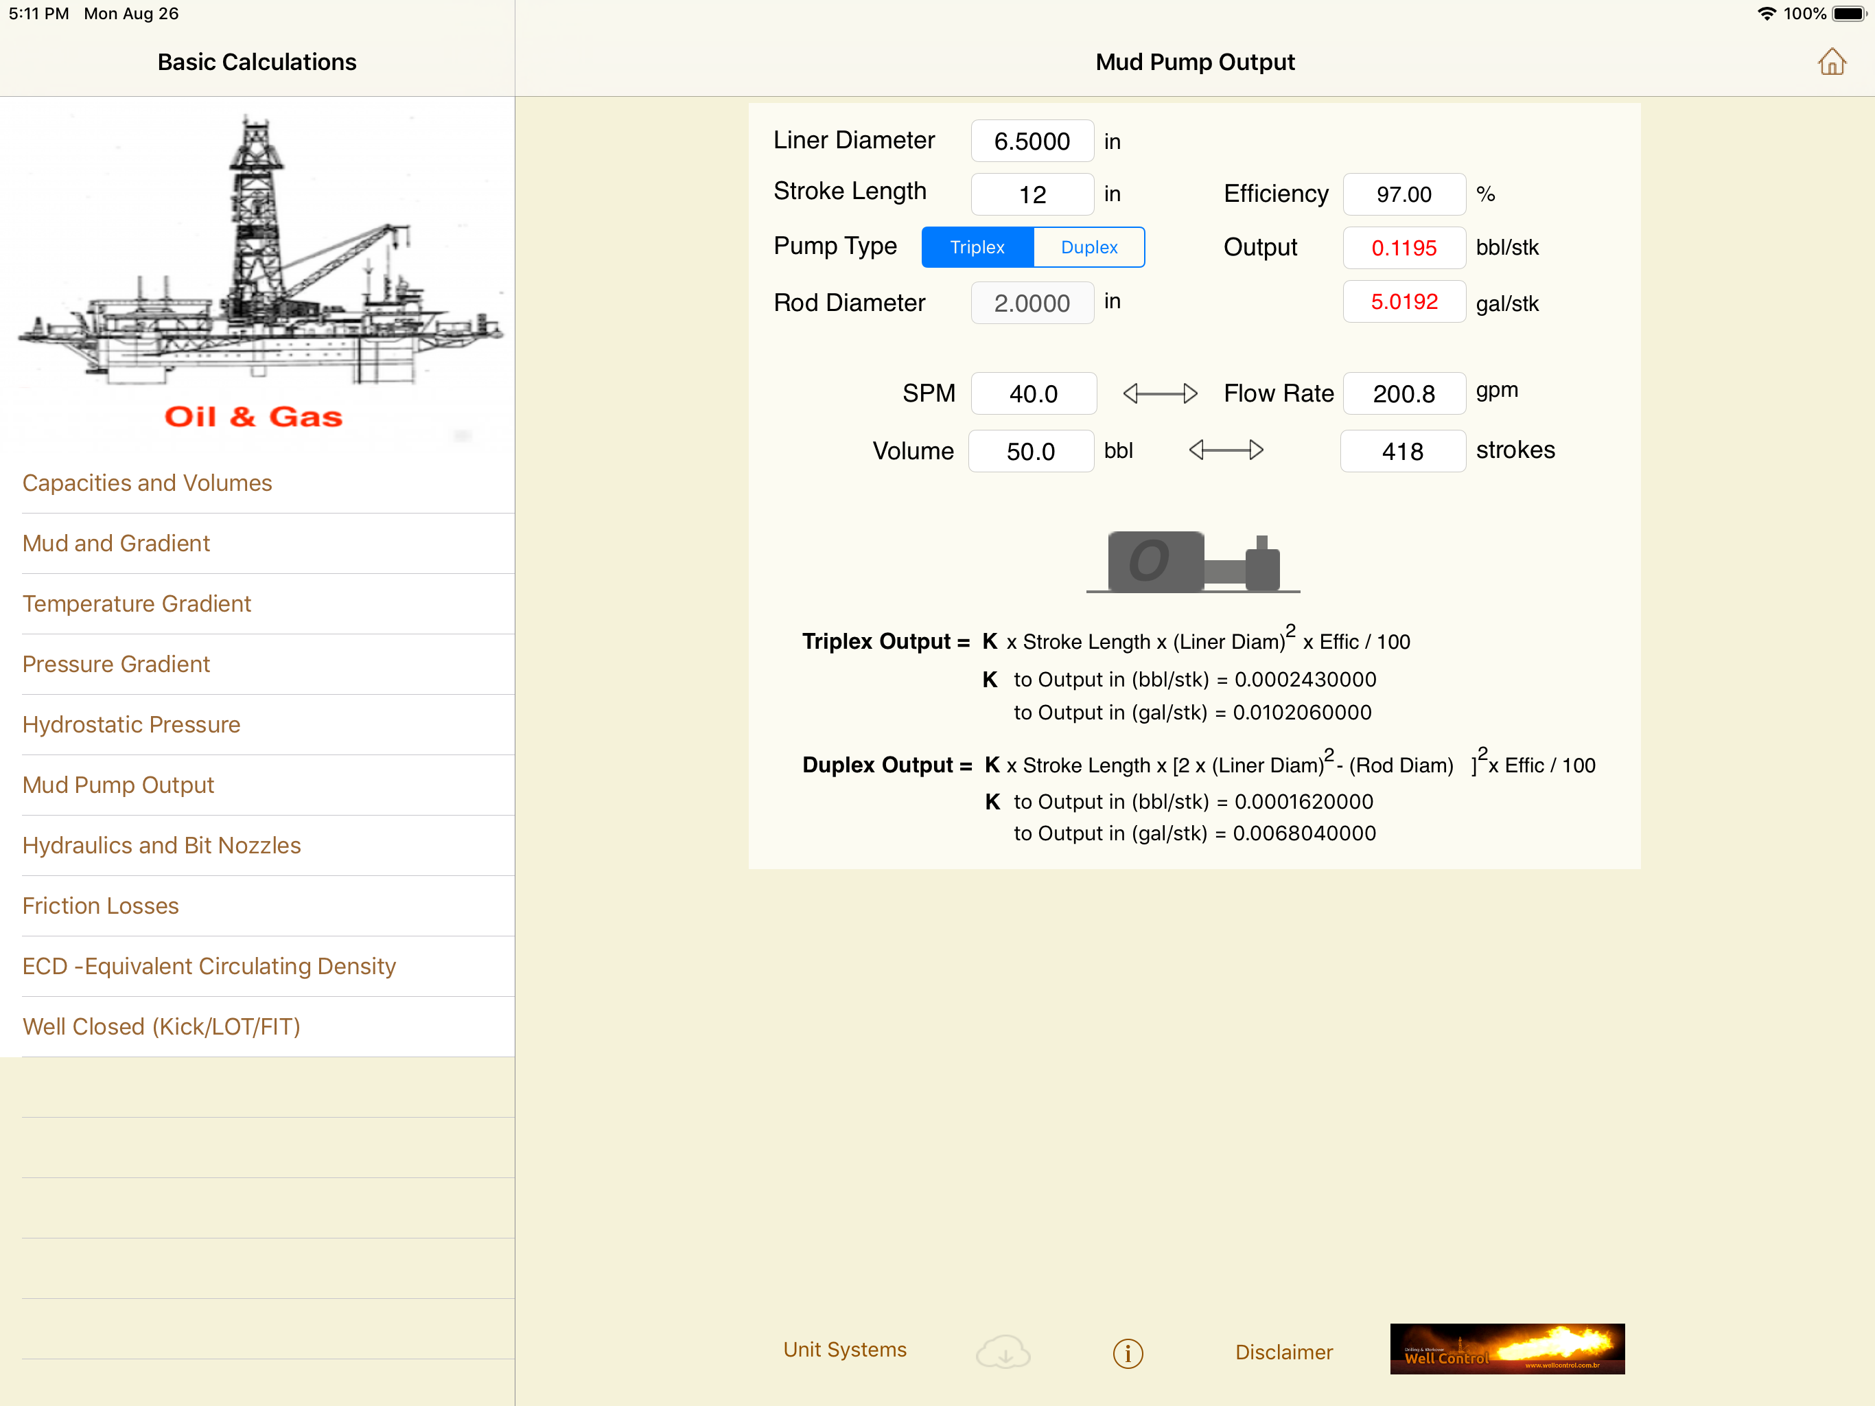Open the info circle icon
The height and width of the screenshot is (1406, 1875).
point(1128,1352)
